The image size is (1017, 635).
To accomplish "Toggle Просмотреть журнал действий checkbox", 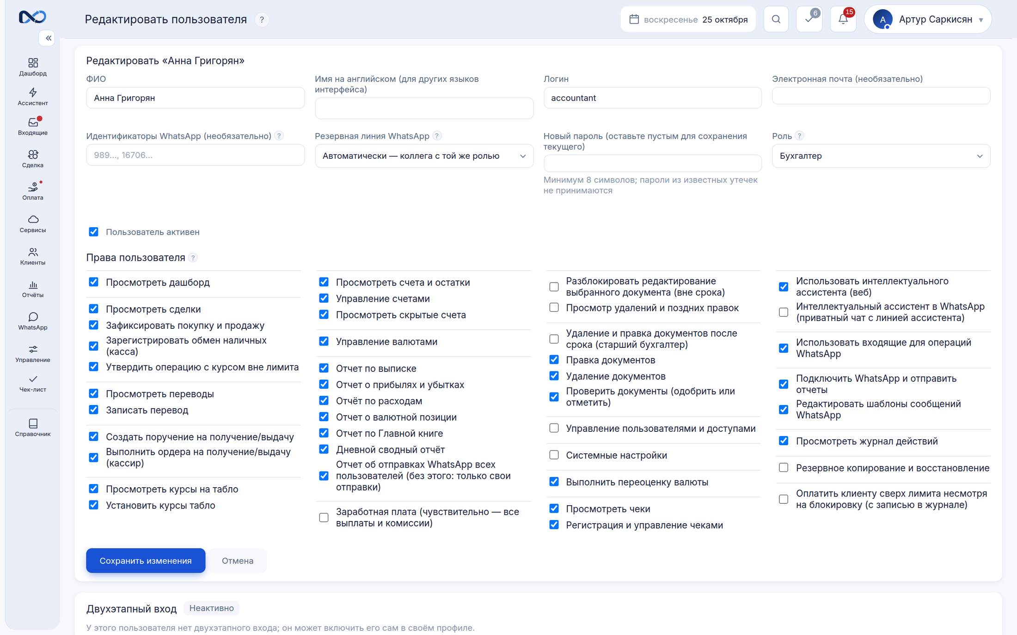I will pyautogui.click(x=784, y=441).
